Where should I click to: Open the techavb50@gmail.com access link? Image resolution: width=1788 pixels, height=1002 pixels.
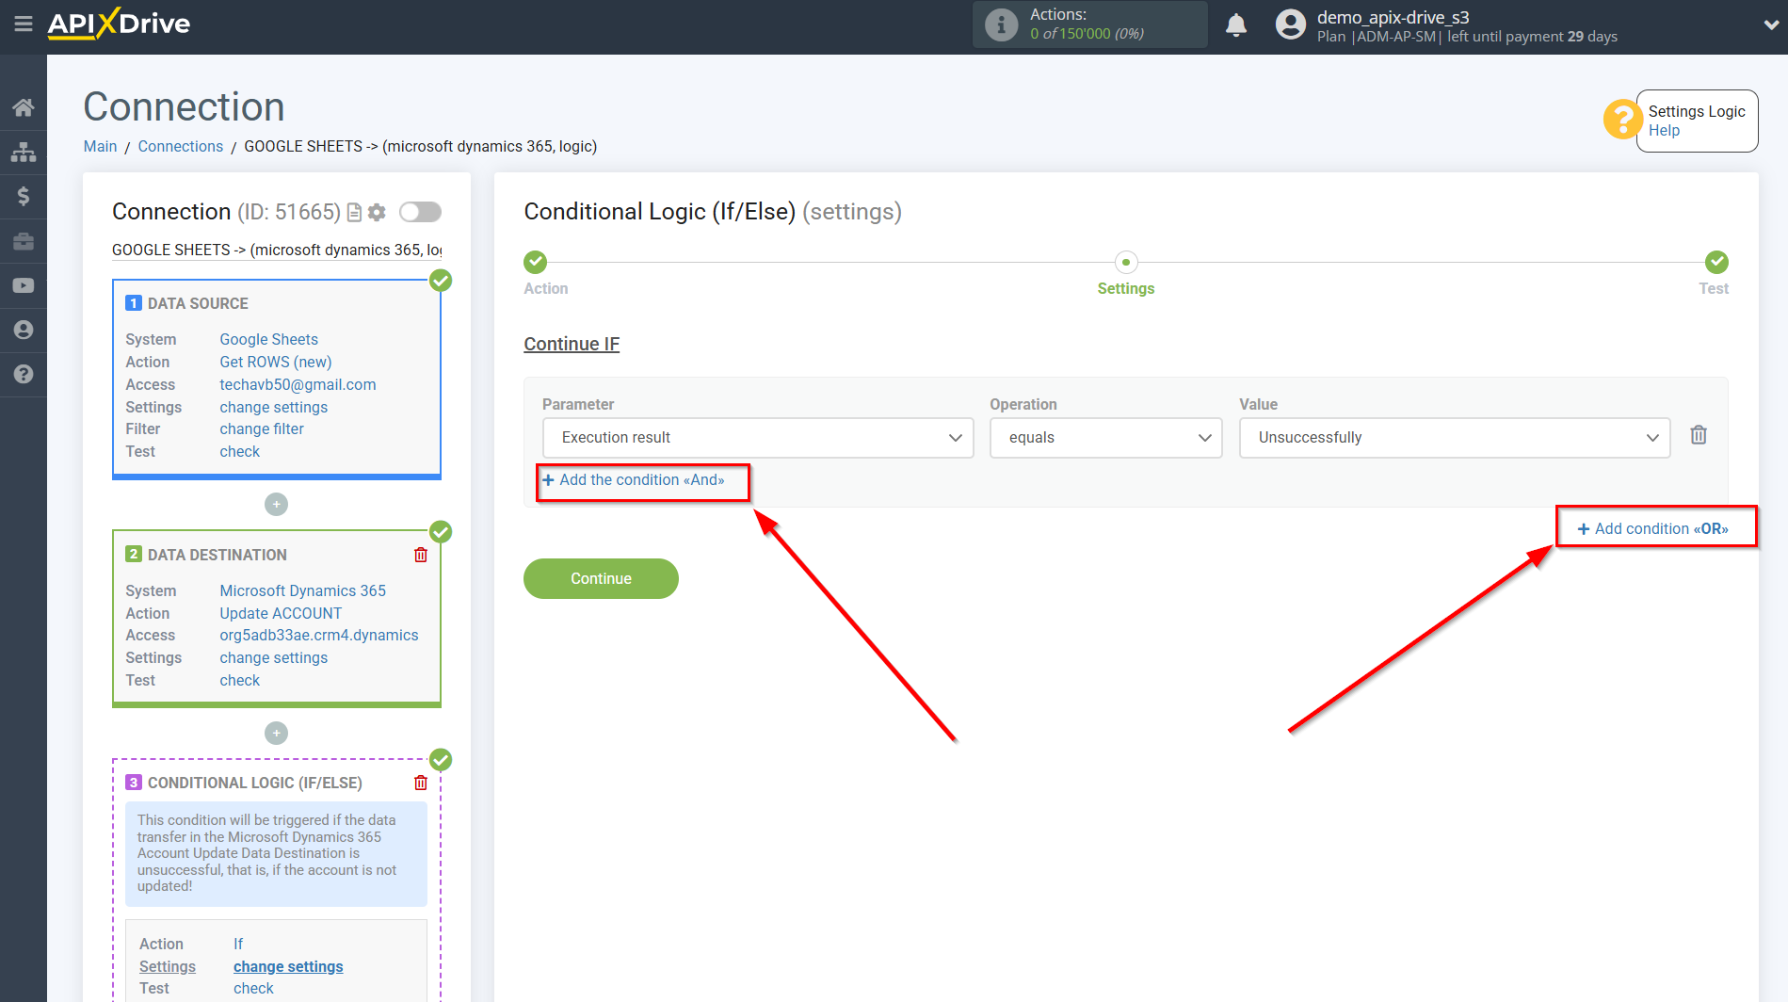[x=298, y=384]
